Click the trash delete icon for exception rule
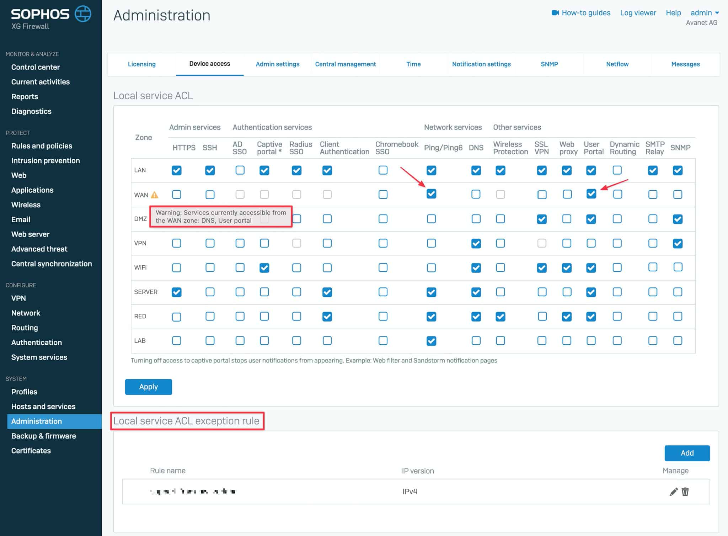The image size is (728, 536). pos(685,492)
